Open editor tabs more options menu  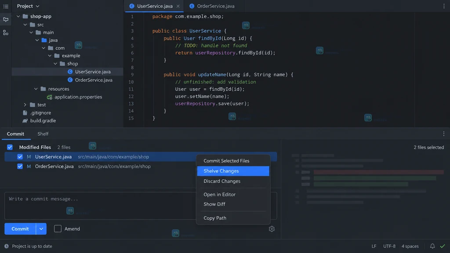tap(444, 6)
